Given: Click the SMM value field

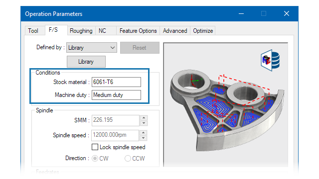Looking at the screenshot, I should (x=115, y=120).
